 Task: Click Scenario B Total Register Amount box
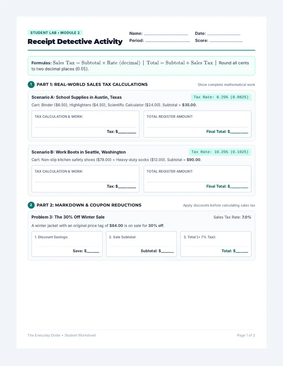click(x=197, y=179)
